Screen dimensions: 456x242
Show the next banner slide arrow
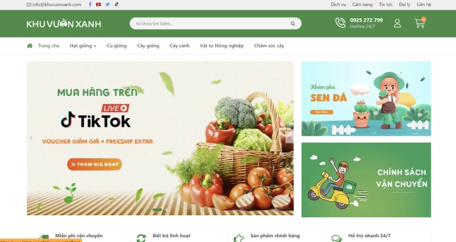pyautogui.click(x=289, y=138)
